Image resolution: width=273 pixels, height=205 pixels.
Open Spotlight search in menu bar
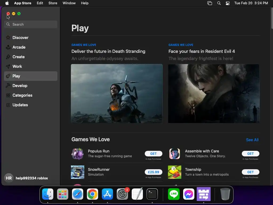coord(219,3)
